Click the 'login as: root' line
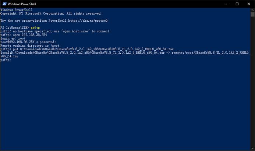This screenshot has width=255, height=151. [x=13, y=39]
